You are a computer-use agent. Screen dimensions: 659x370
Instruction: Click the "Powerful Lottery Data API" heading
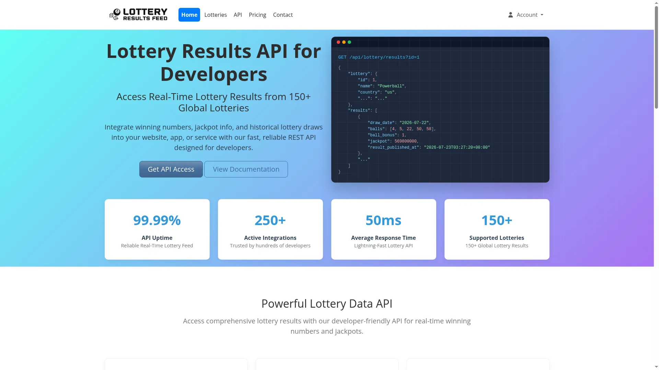click(327, 304)
